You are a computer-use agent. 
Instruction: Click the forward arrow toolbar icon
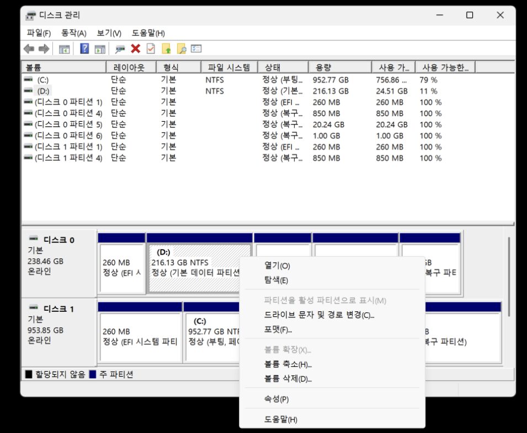point(44,49)
